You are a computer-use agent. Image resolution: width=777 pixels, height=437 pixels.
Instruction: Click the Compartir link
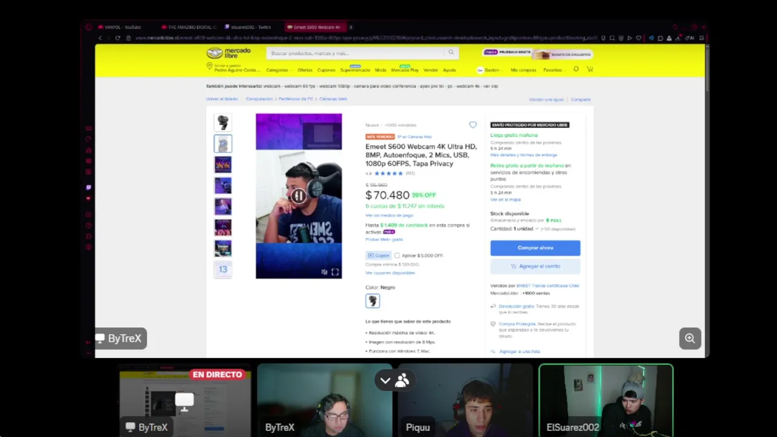580,100
